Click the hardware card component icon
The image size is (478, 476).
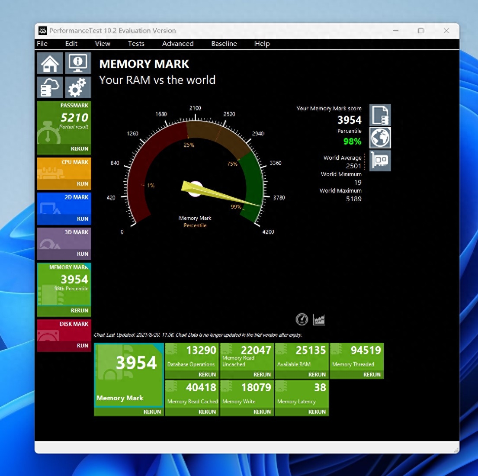pos(380,161)
